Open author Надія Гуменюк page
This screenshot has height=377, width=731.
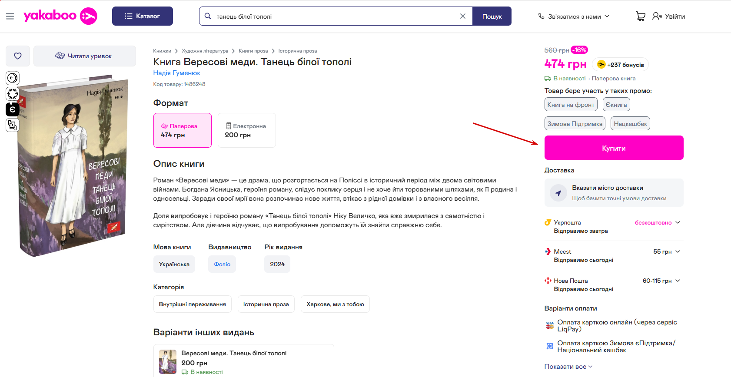point(176,73)
